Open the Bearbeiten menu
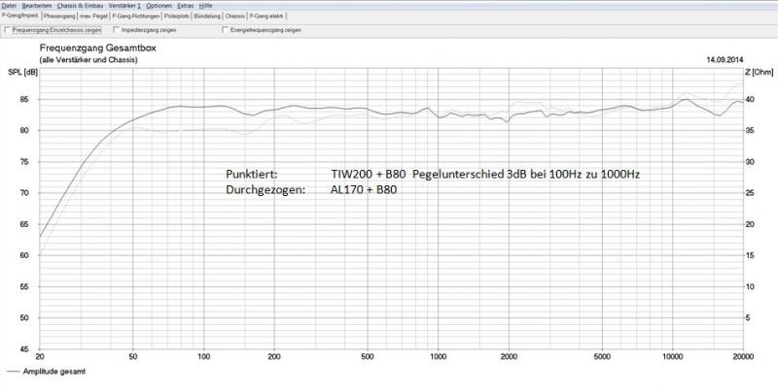Image resolution: width=778 pixels, height=392 pixels. pyautogui.click(x=37, y=6)
